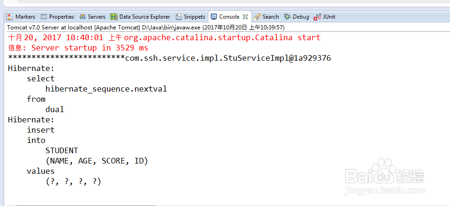The height and width of the screenshot is (206, 450).
Task: Close the Console view tab
Action: click(245, 17)
